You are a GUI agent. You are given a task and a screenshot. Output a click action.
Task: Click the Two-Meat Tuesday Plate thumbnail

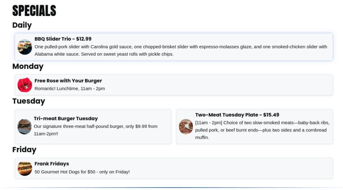[186, 127]
